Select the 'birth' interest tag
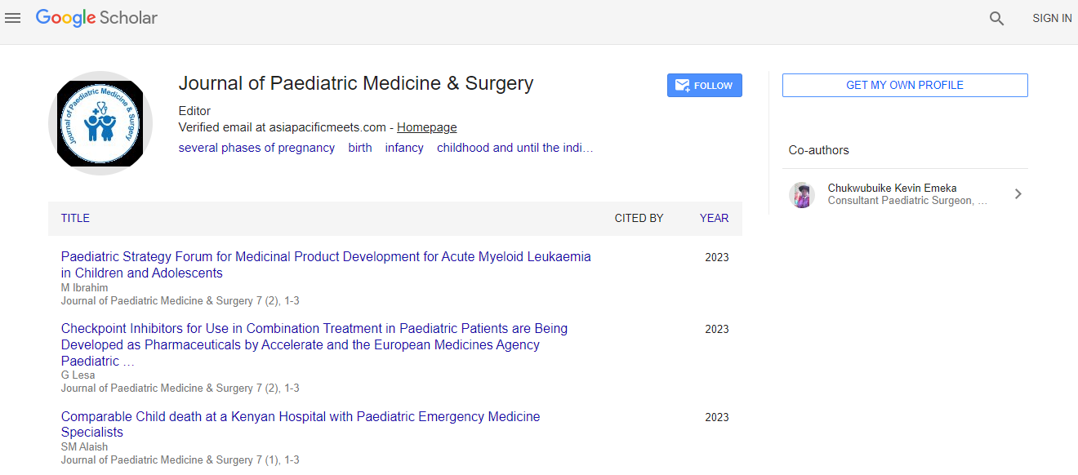Image resolution: width=1078 pixels, height=475 pixels. click(x=359, y=148)
